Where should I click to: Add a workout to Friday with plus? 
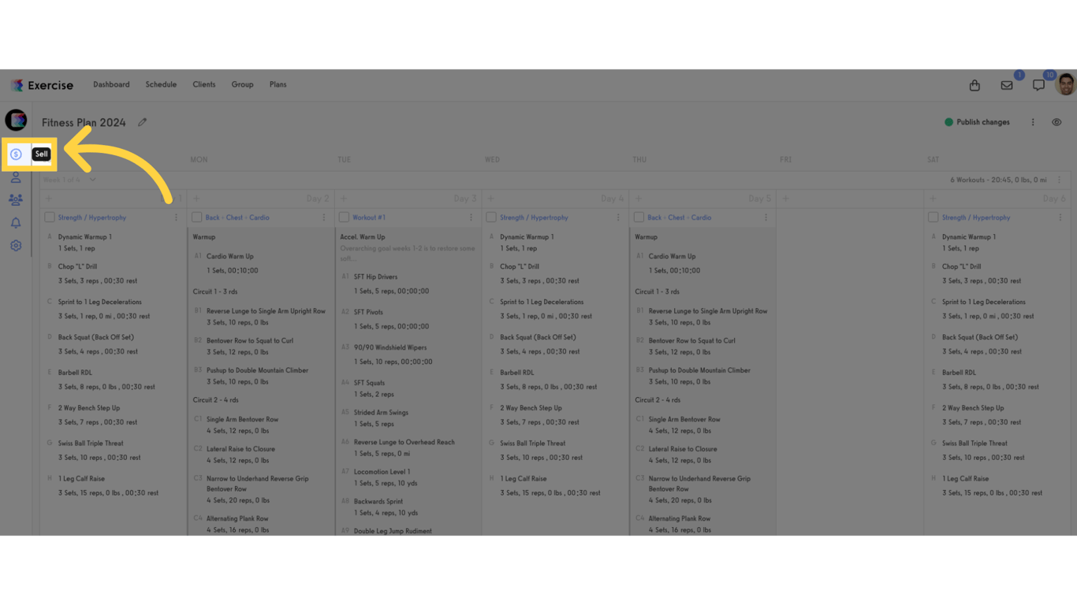[x=785, y=199]
